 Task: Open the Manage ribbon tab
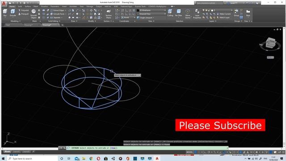(x=90, y=6)
